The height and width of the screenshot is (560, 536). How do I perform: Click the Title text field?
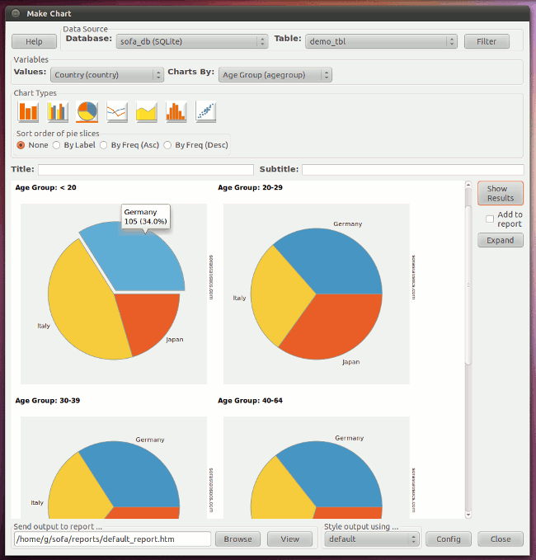click(145, 170)
